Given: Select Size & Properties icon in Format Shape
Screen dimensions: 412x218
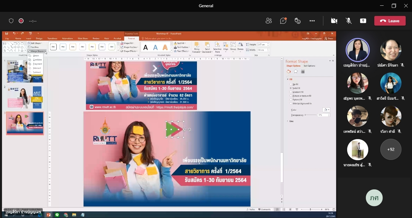Looking at the screenshot, I should click(x=303, y=72).
